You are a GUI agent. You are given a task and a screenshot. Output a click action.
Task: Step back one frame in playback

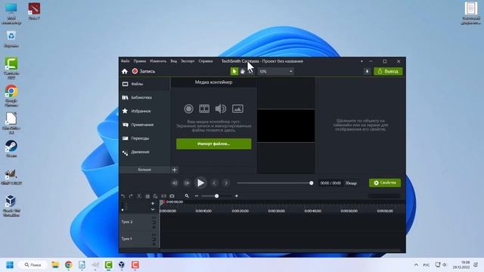[x=175, y=183]
